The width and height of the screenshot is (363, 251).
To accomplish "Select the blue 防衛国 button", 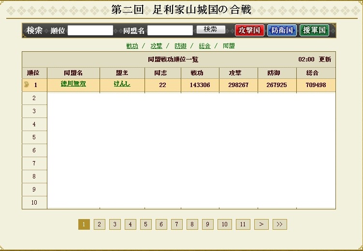I will point(282,30).
